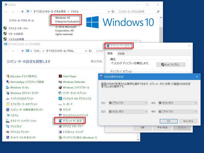Image resolution: width=204 pixels, height=153 pixels.
Task: Open セキュリティとメンテナンス item
Action: pos(73,115)
